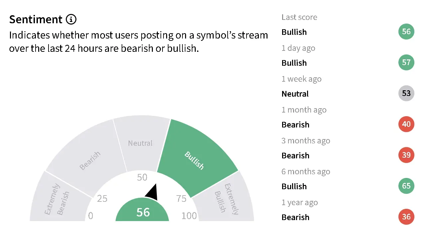Click the black gauge needle pointer
This screenshot has height=238, width=427.
pyautogui.click(x=152, y=193)
